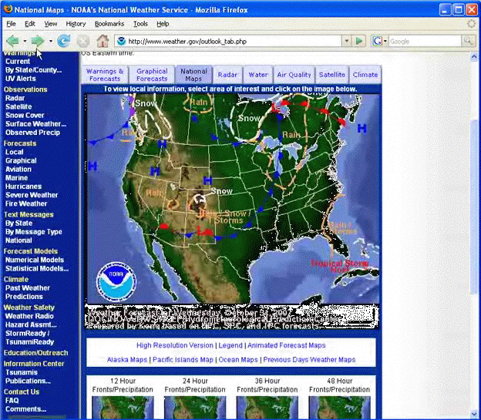Click the search magnifier icon
The height and width of the screenshot is (420, 481).
point(468,41)
